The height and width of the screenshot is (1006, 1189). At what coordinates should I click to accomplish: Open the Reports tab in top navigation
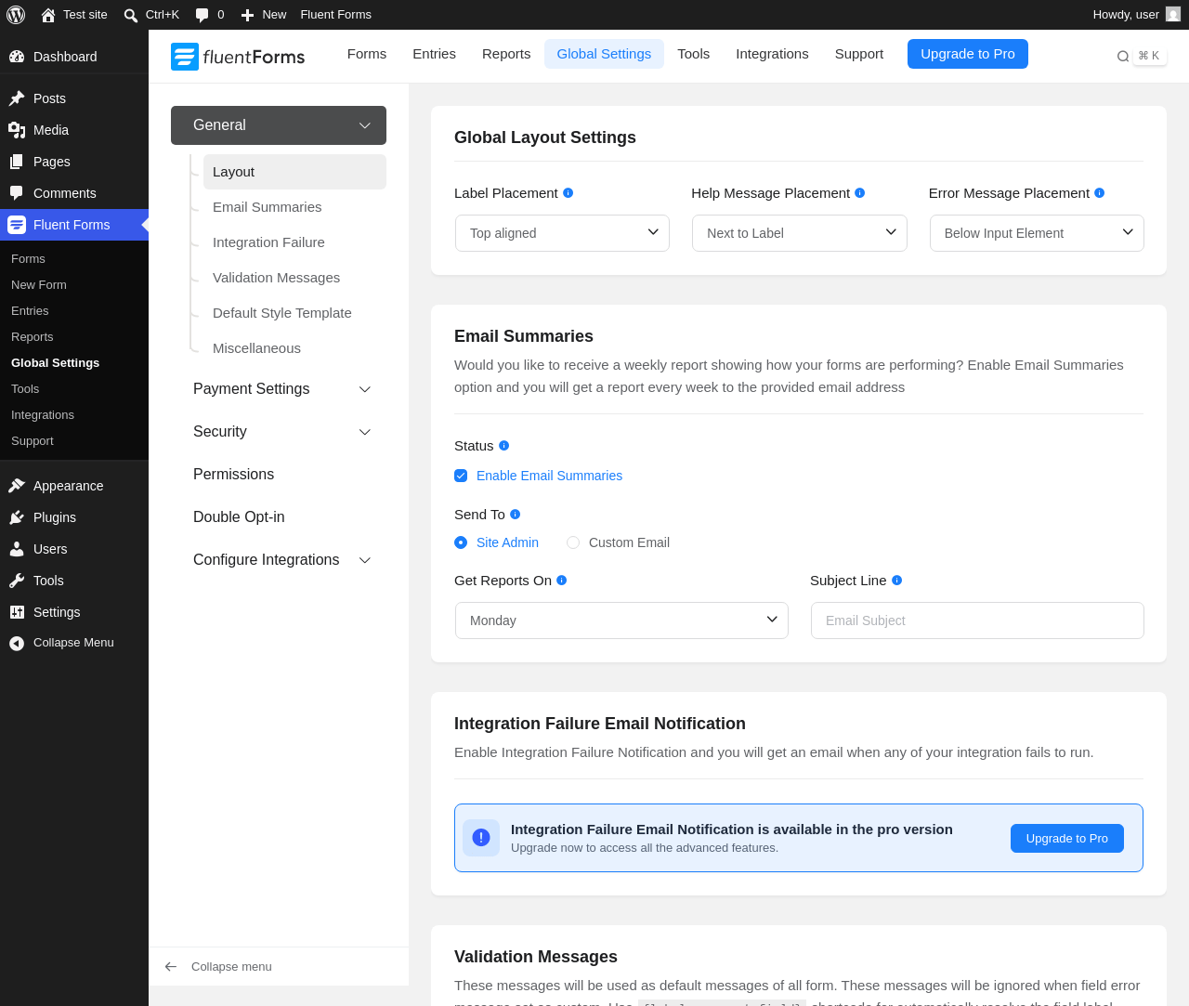point(506,54)
